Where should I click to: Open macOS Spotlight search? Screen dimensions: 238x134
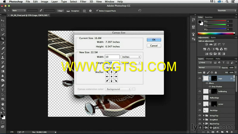pyautogui.click(x=227, y=1)
